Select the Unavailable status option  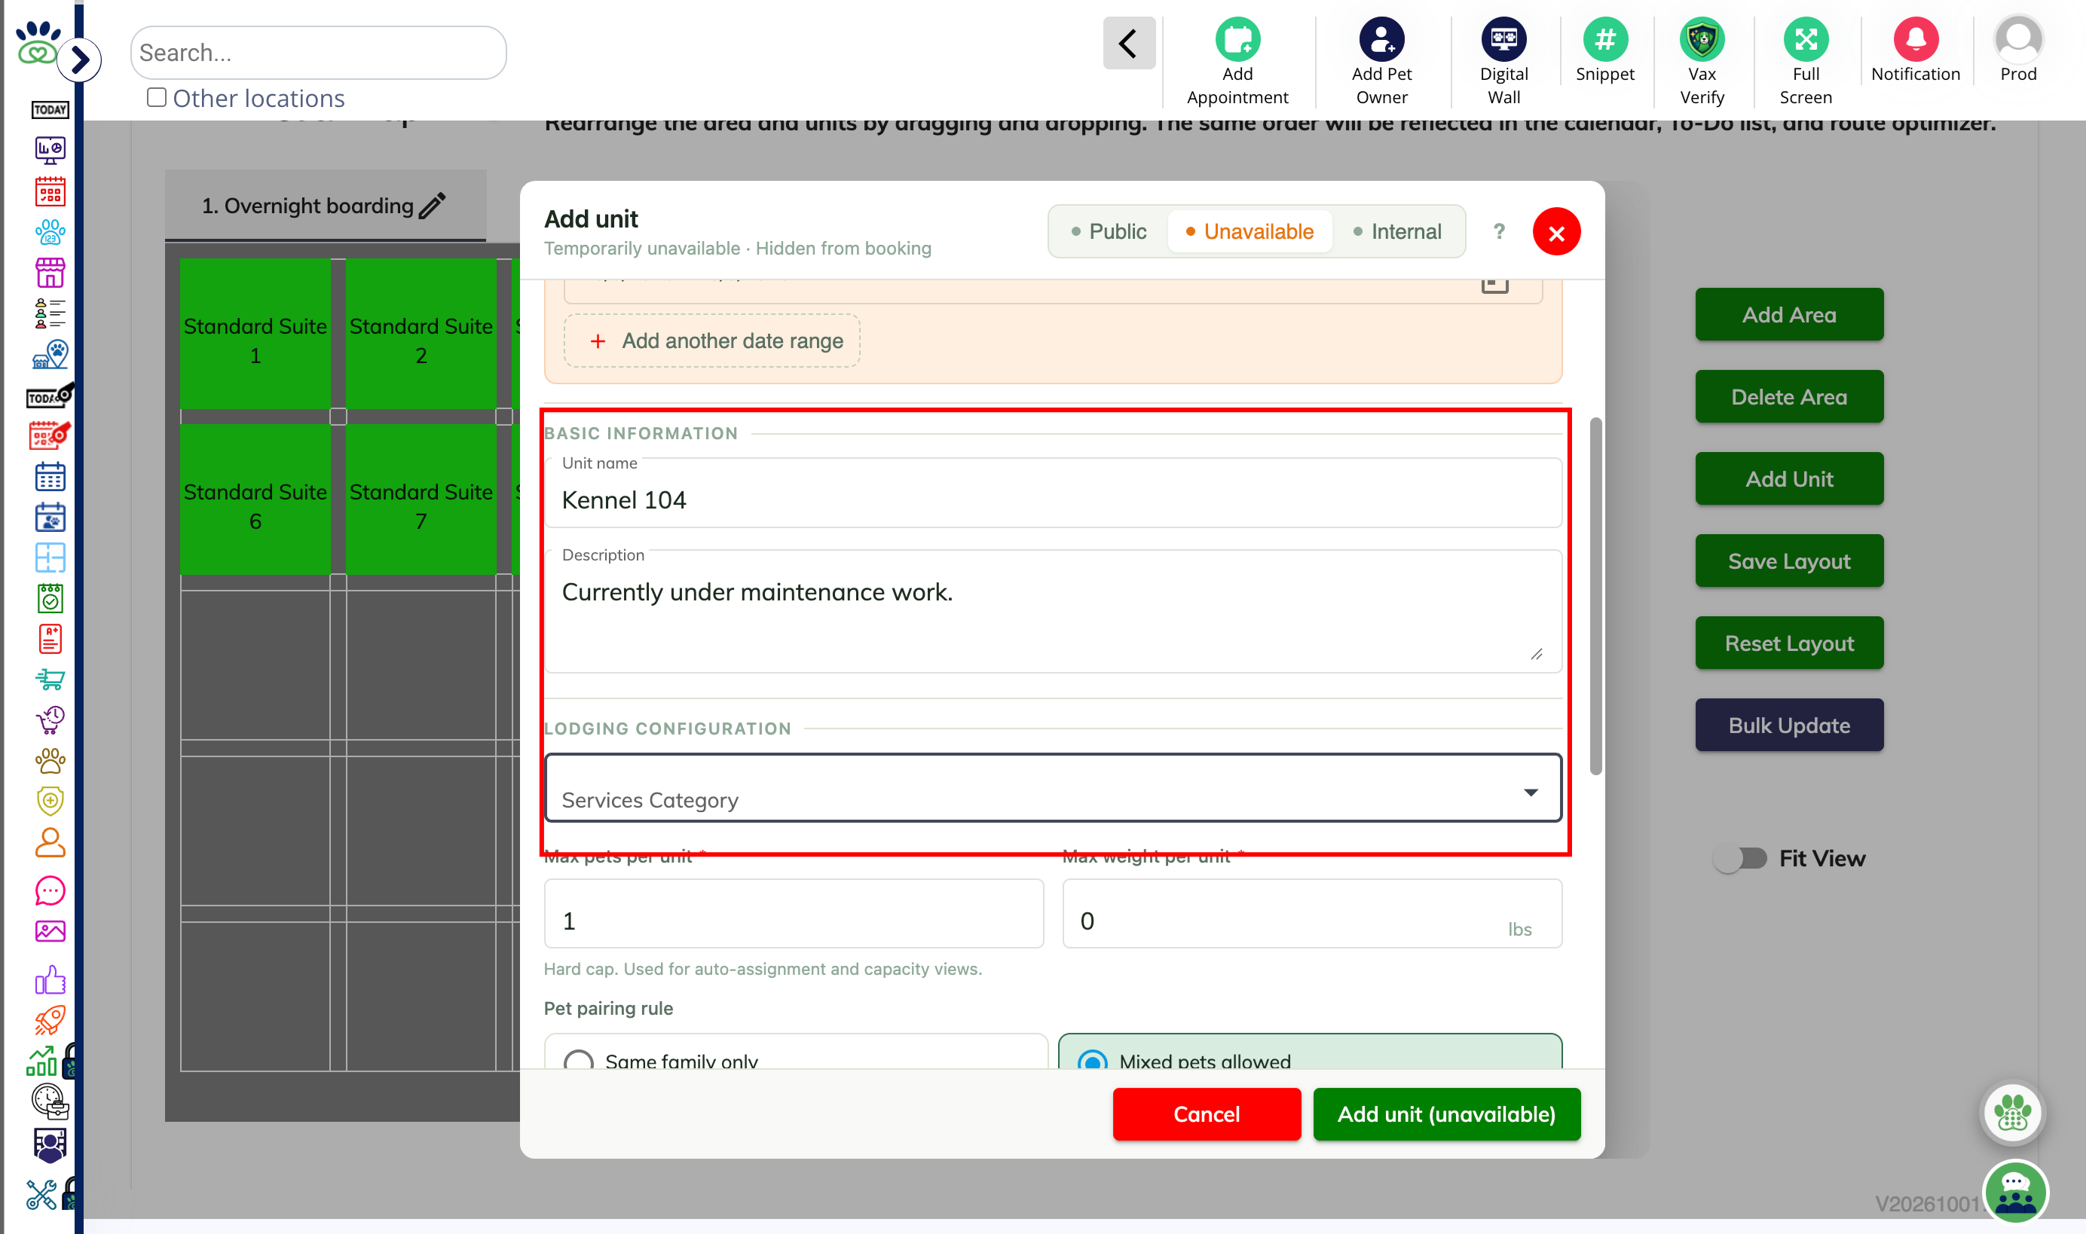(x=1249, y=231)
